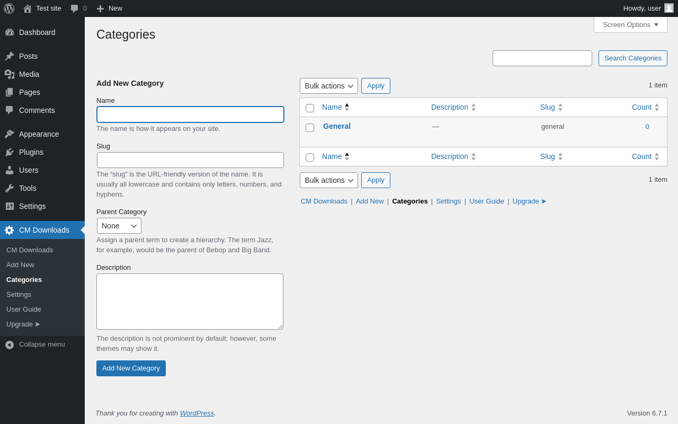Viewport: 678px width, 424px height.
Task: Expand Screen Options panel
Action: [630, 24]
